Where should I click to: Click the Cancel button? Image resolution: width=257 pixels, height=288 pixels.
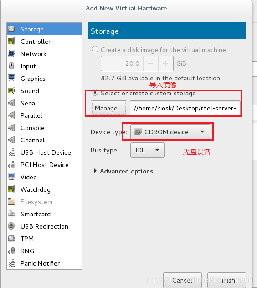click(x=182, y=280)
